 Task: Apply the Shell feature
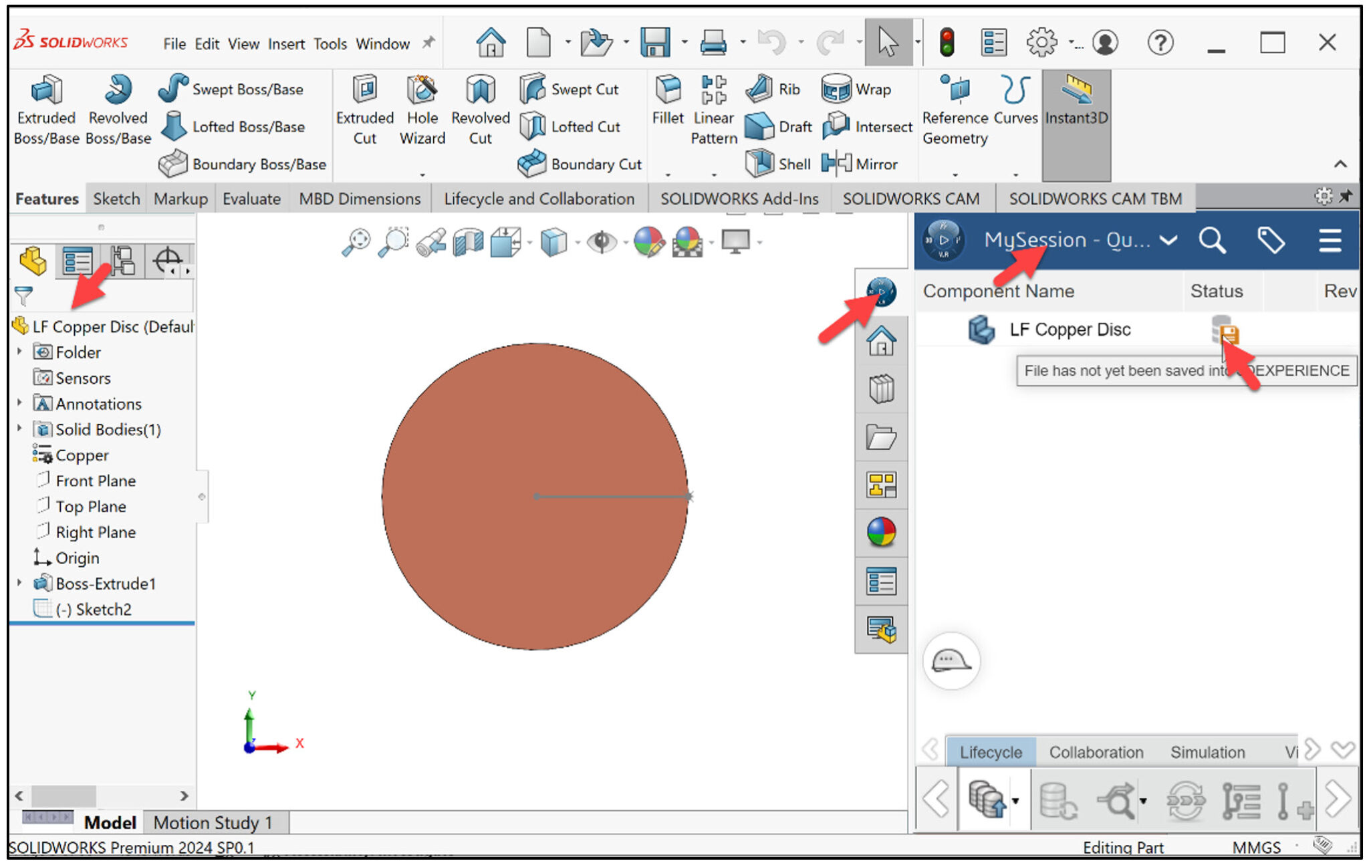coord(777,164)
